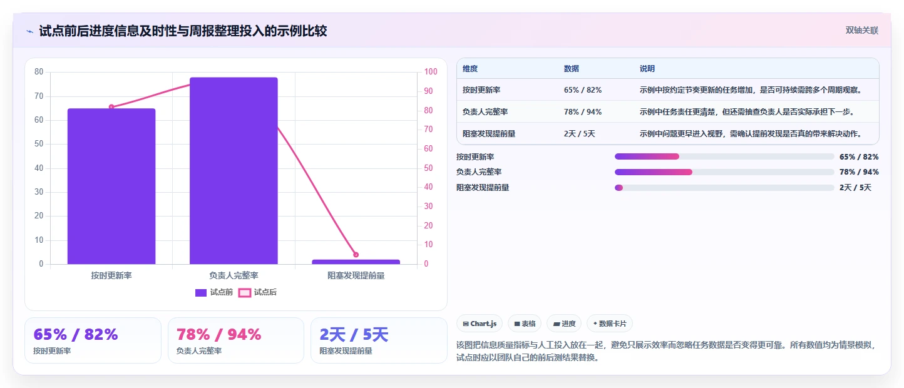Select the 阻塞发现提前量 table row cell

pos(489,134)
